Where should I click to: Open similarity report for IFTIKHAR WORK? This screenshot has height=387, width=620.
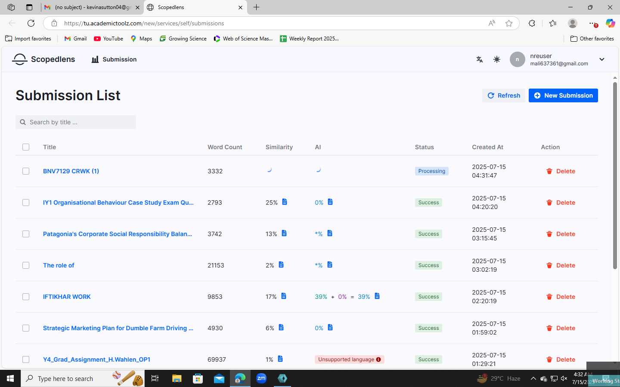tap(284, 296)
